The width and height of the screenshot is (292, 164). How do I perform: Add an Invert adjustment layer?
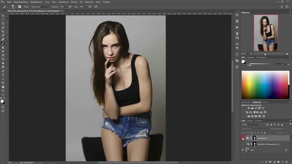pyautogui.click(x=249, y=117)
